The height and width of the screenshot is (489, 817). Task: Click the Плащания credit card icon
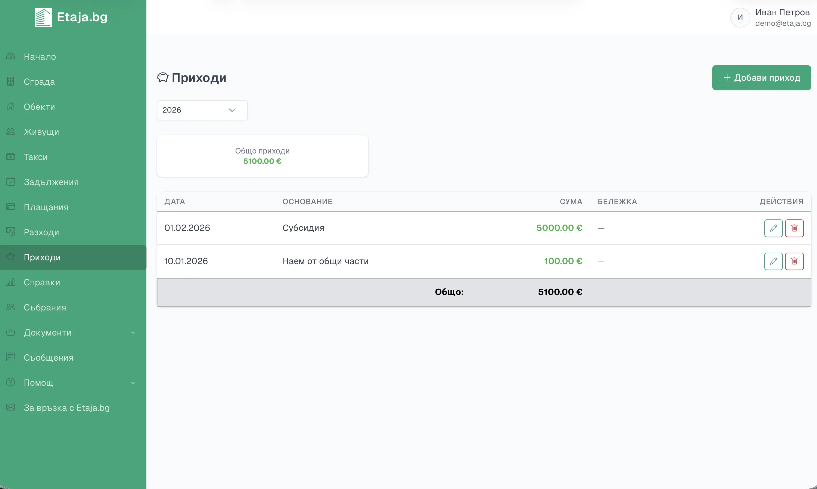click(x=11, y=207)
